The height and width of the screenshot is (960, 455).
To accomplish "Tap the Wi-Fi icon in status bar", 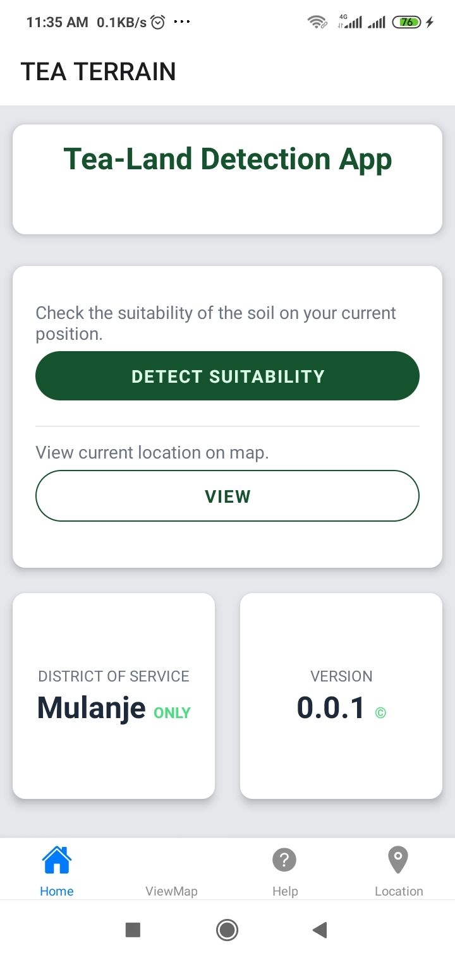I will pyautogui.click(x=317, y=22).
